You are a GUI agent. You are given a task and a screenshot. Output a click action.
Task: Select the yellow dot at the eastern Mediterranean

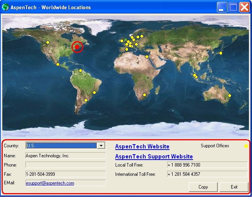[147, 57]
